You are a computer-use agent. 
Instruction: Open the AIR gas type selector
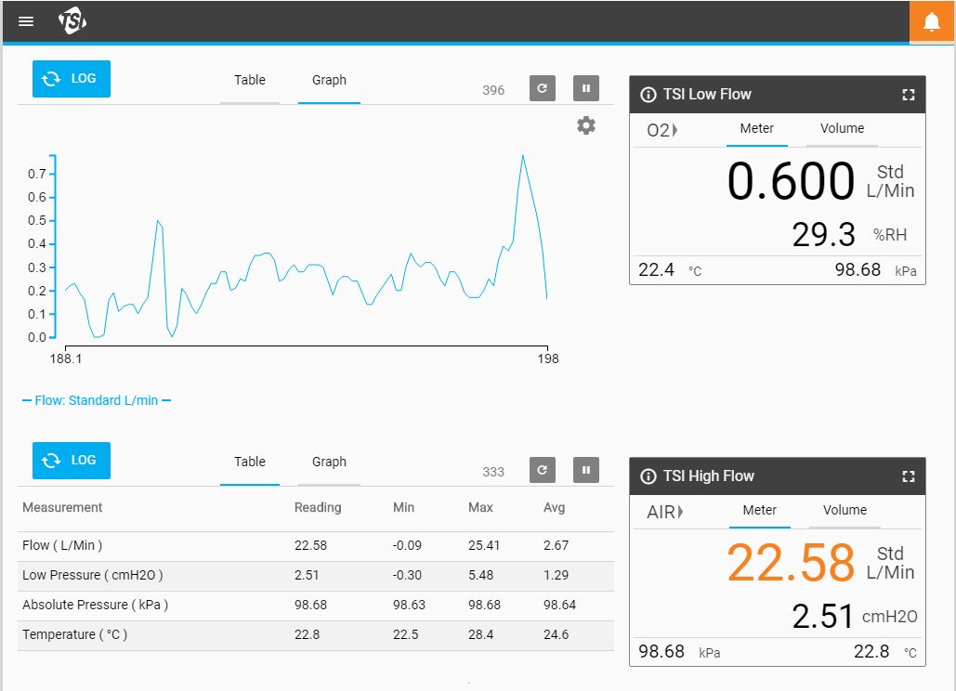(x=664, y=512)
